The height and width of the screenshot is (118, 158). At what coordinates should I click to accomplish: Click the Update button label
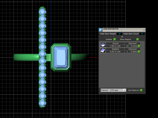(x=109, y=39)
